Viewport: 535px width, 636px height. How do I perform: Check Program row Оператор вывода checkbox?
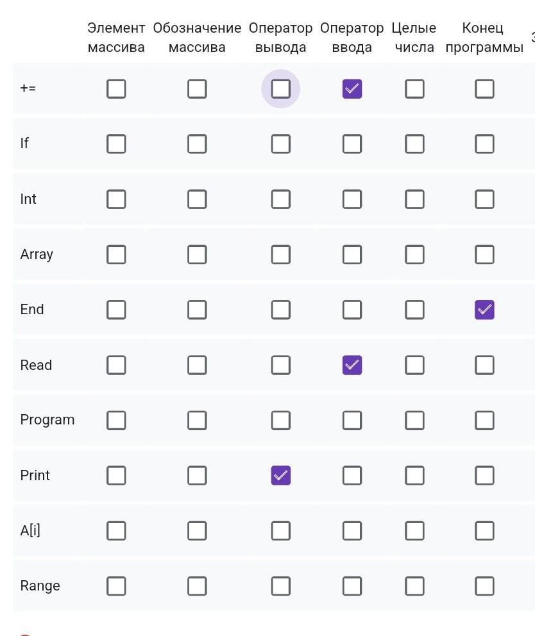click(280, 420)
